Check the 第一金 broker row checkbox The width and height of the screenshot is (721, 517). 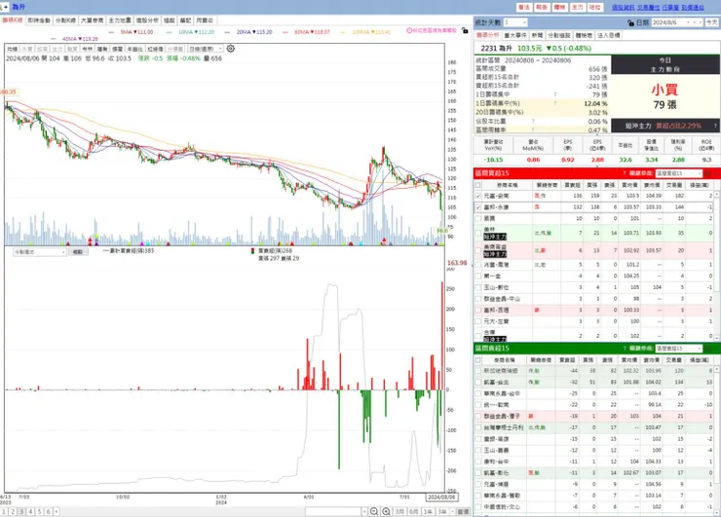[478, 277]
